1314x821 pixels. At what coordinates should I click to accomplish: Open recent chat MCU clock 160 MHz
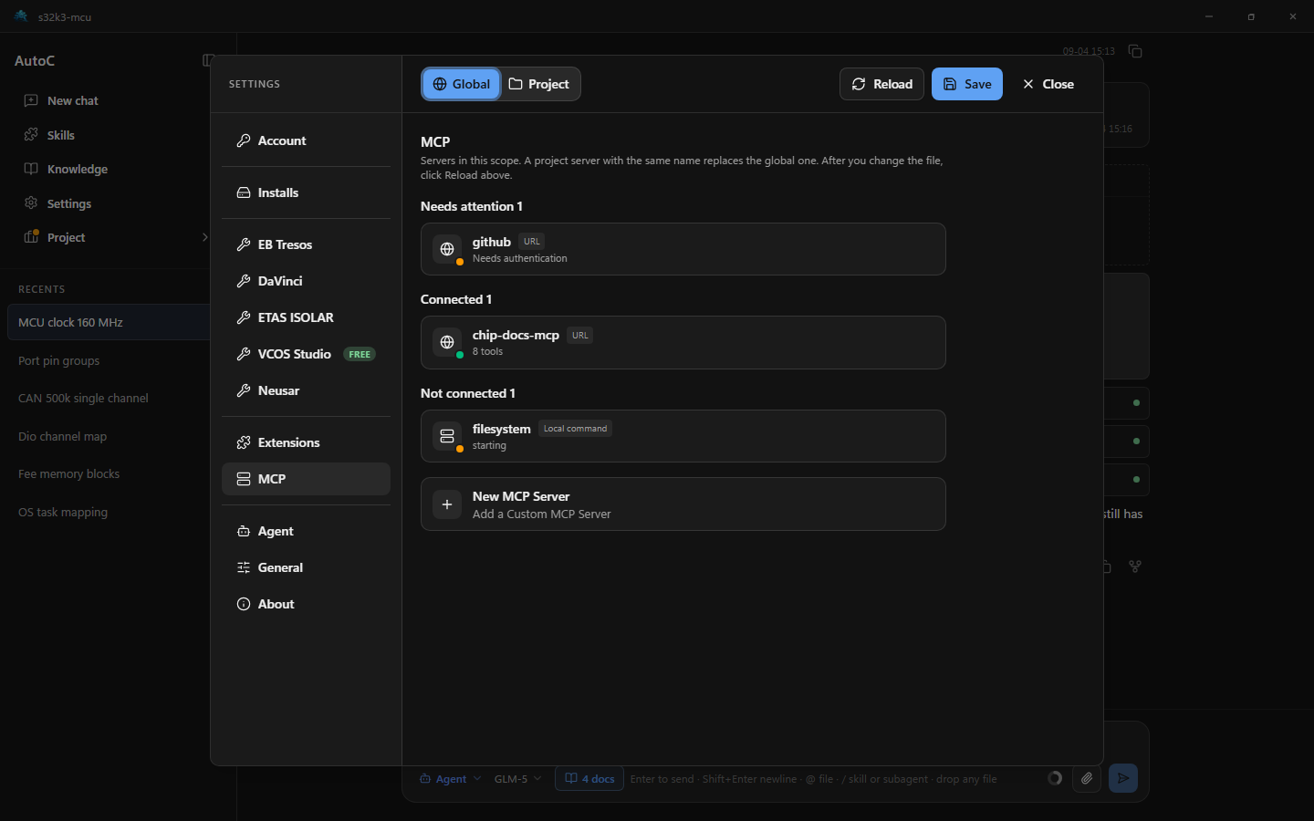click(109, 322)
